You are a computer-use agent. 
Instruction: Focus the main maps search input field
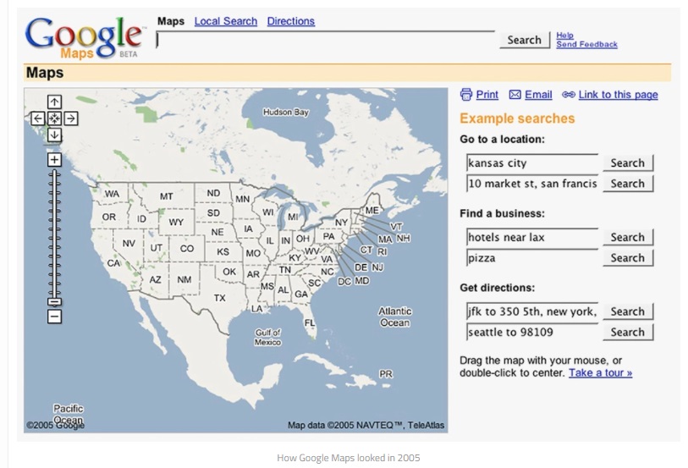pyautogui.click(x=325, y=40)
